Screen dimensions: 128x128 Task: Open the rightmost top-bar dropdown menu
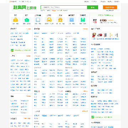click(x=117, y=1)
